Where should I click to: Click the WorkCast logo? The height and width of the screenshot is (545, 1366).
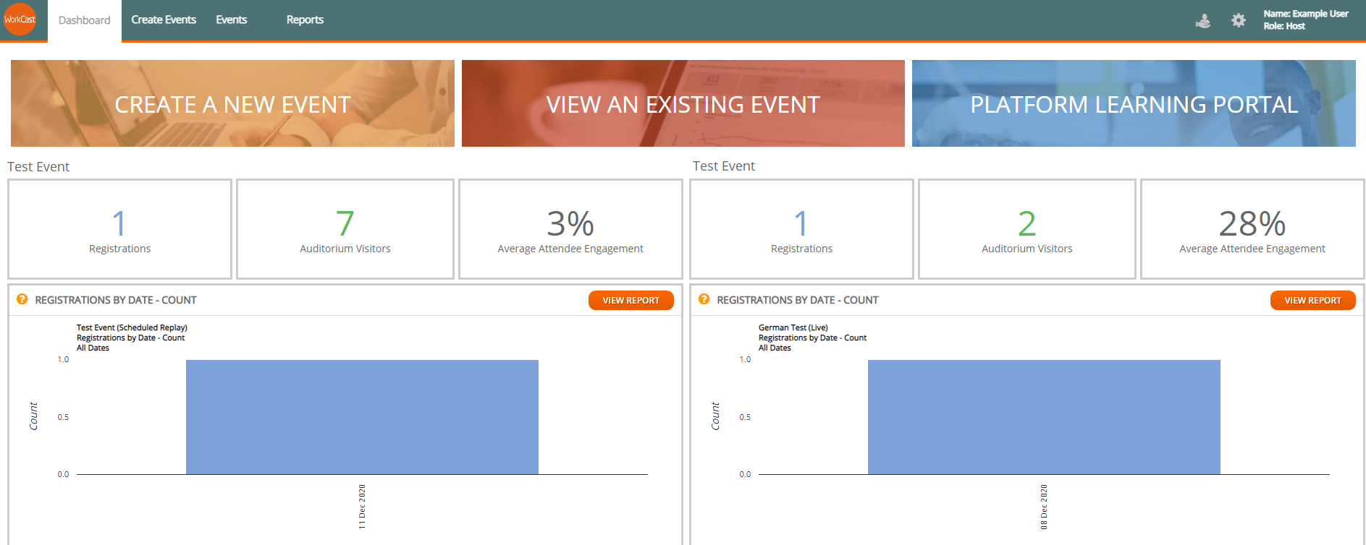pos(20,20)
